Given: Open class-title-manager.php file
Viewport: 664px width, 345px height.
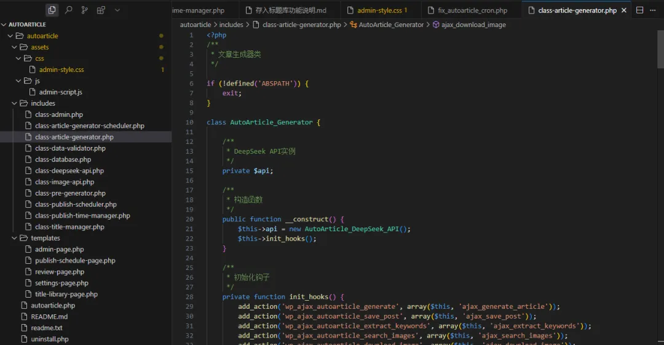Looking at the screenshot, I should pyautogui.click(x=69, y=227).
